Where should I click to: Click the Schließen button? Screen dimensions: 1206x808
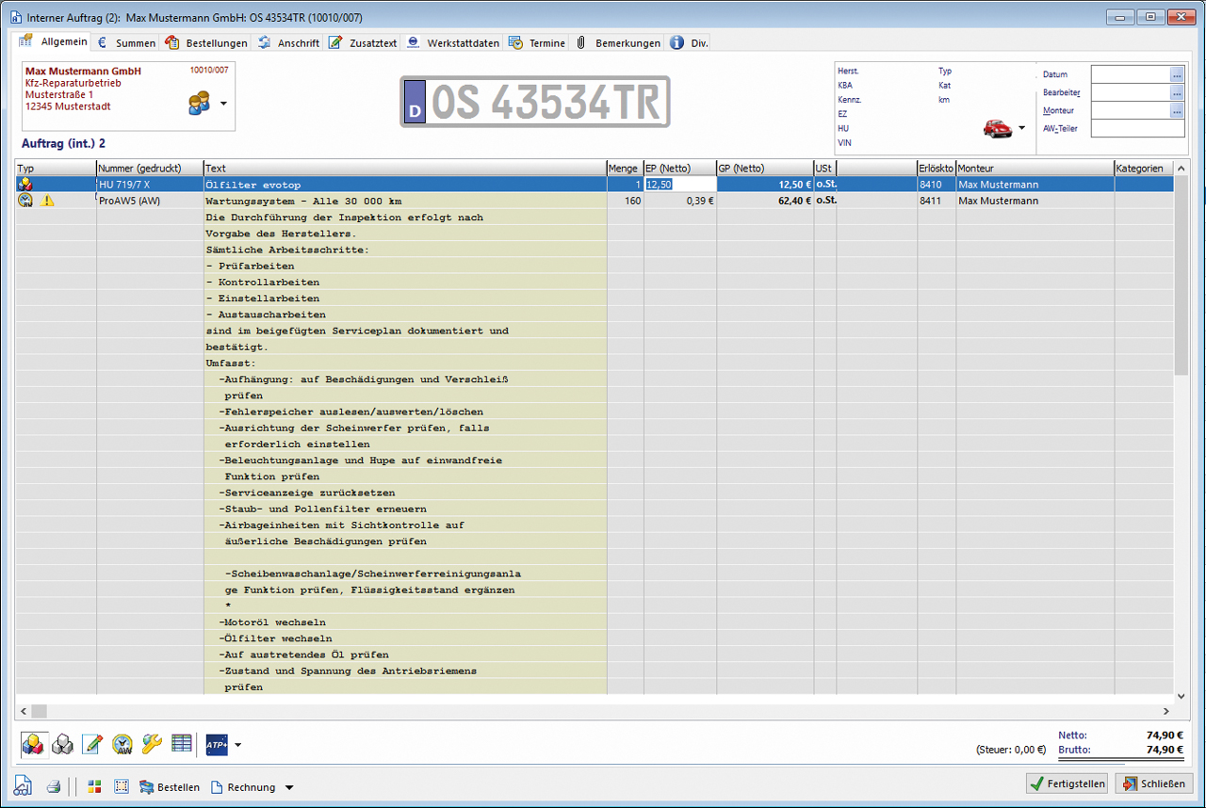(1154, 784)
